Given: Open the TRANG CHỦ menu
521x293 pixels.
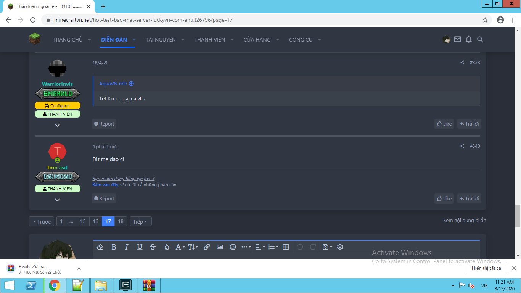Looking at the screenshot, I should click(68, 40).
